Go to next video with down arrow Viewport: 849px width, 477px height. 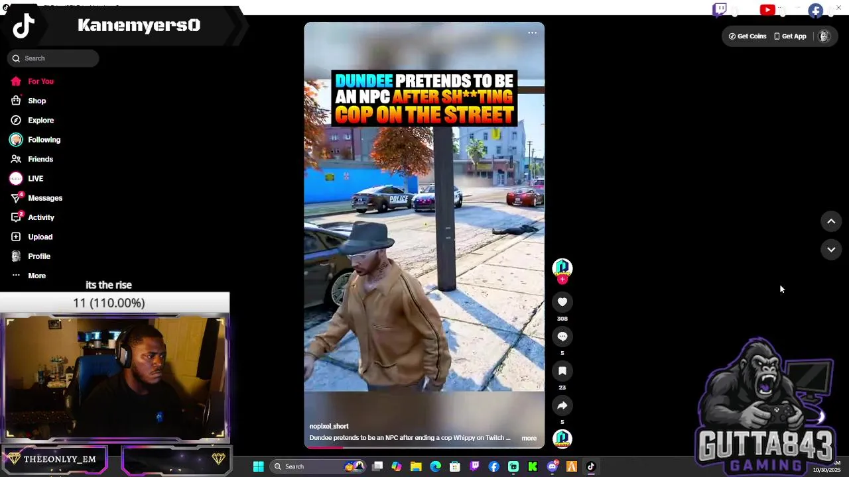[831, 250]
